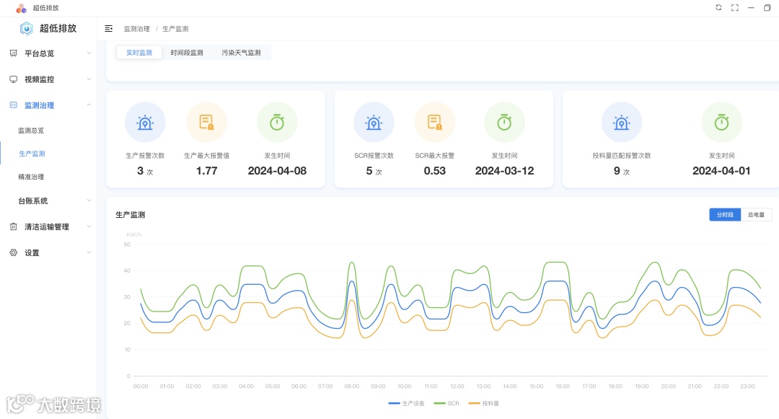The width and height of the screenshot is (779, 419).
Task: Toggle the SCR series in chart legend
Action: click(x=446, y=403)
